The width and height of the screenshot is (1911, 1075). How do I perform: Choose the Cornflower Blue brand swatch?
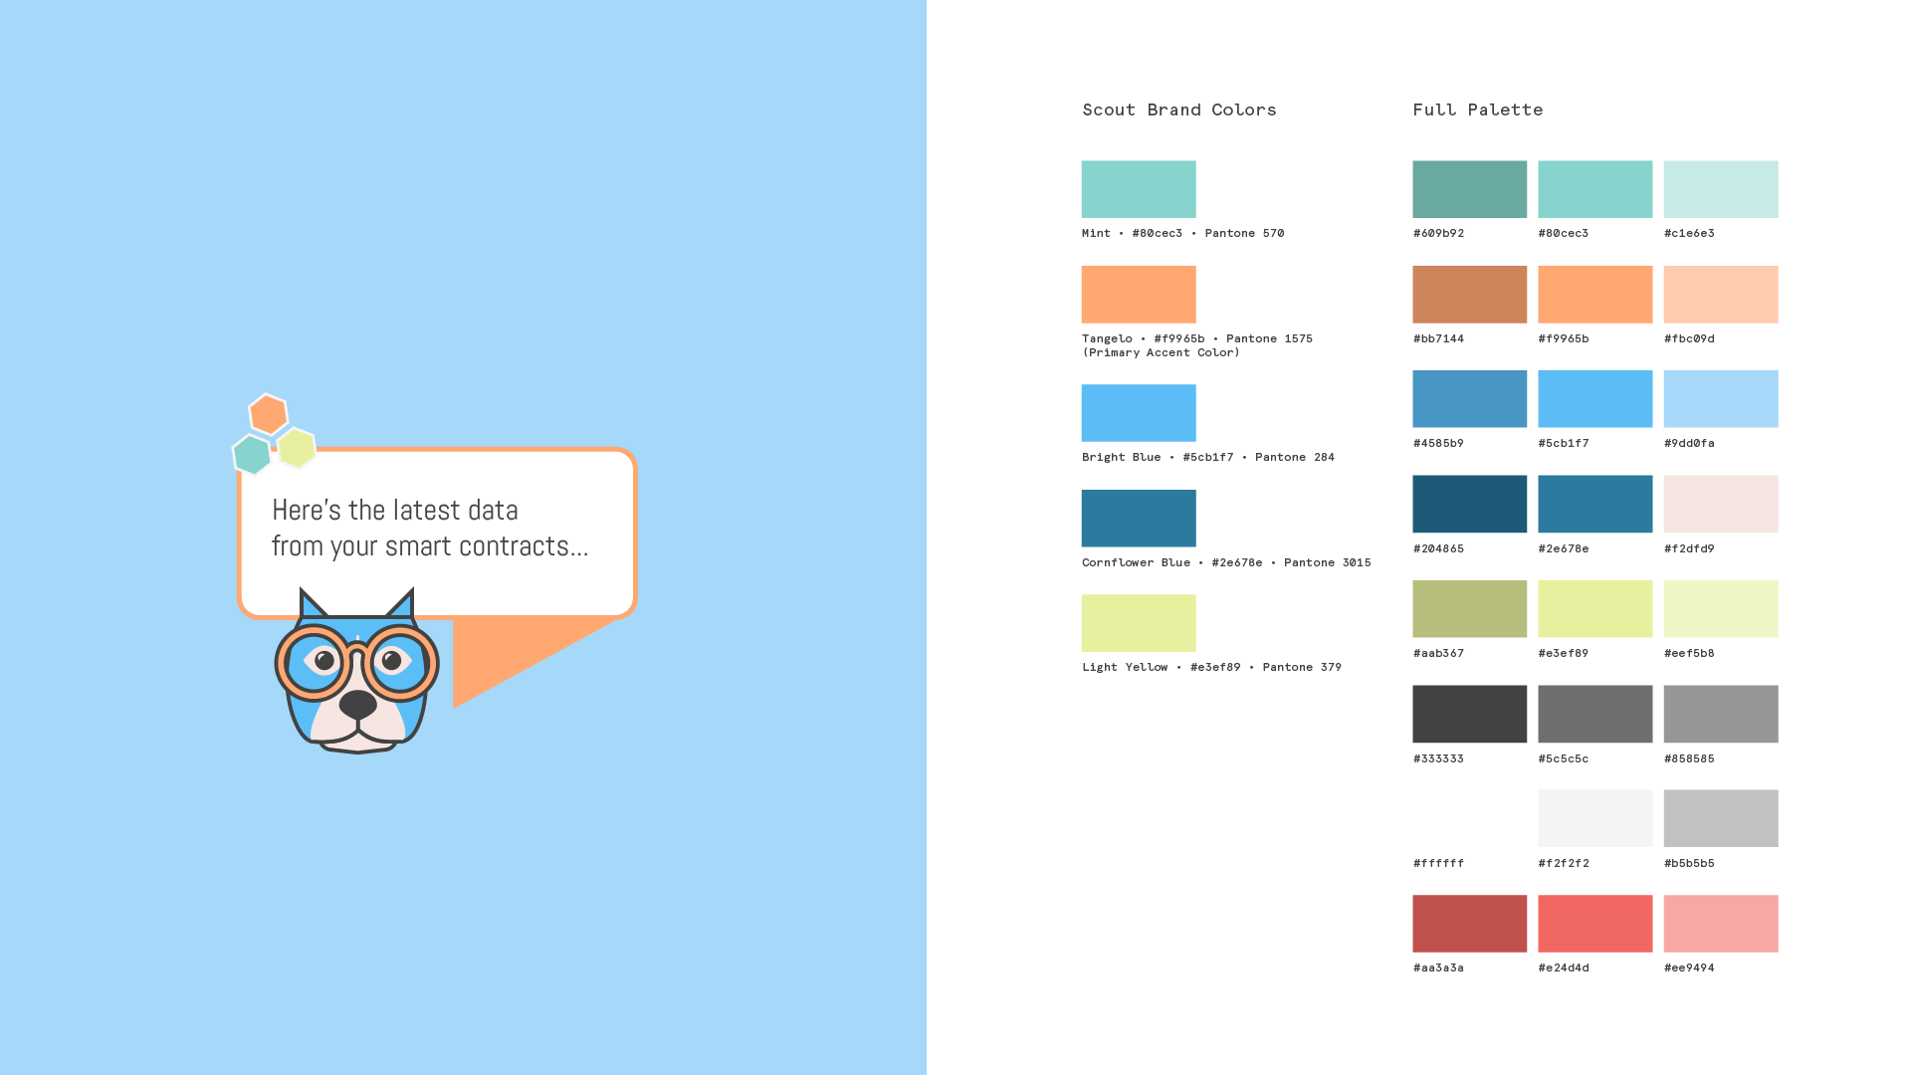tap(1139, 518)
